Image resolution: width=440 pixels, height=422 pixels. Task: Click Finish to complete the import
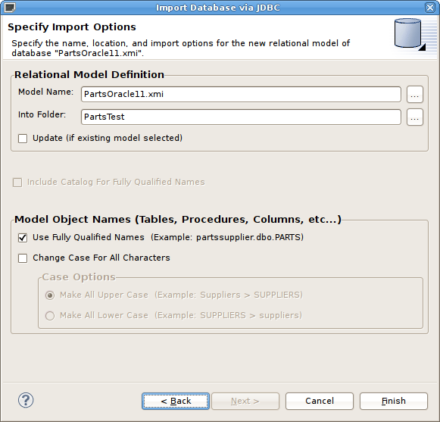pos(394,401)
